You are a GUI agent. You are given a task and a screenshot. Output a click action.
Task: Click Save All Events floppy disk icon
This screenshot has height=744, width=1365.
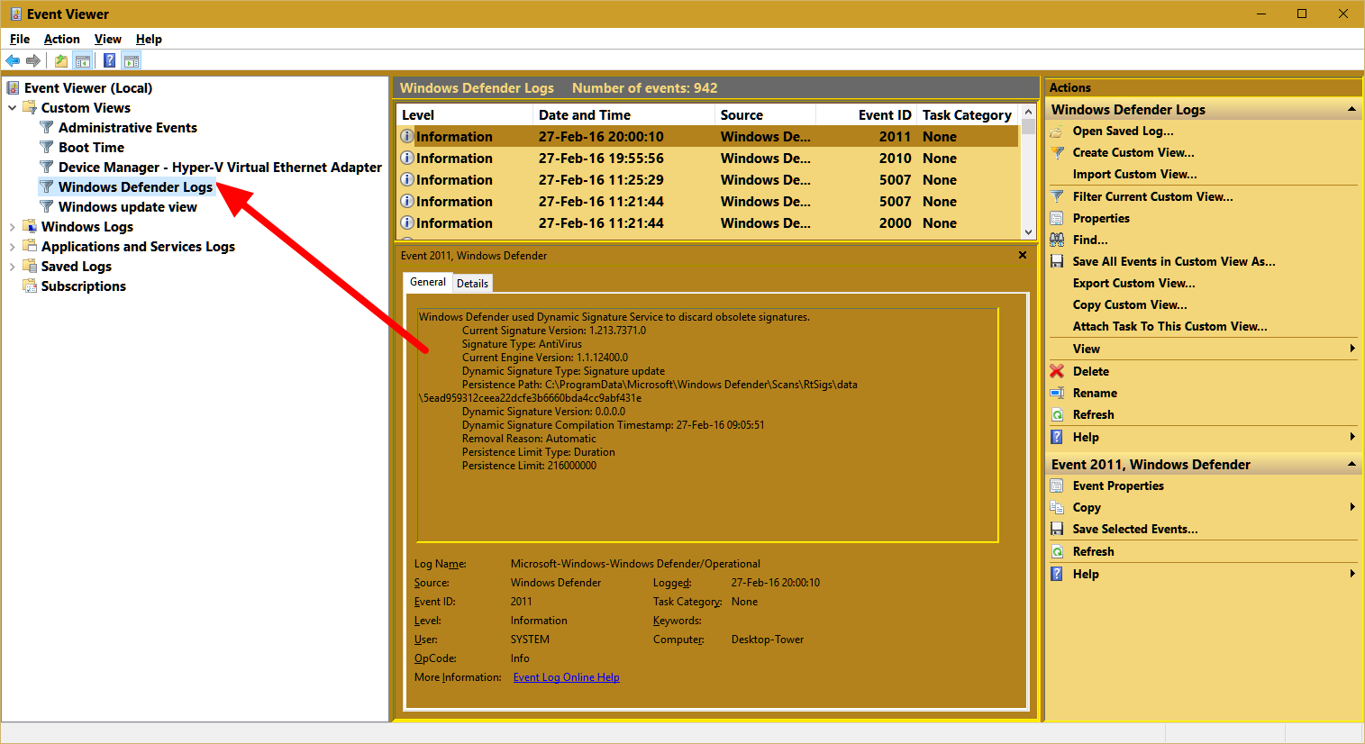[x=1057, y=261]
